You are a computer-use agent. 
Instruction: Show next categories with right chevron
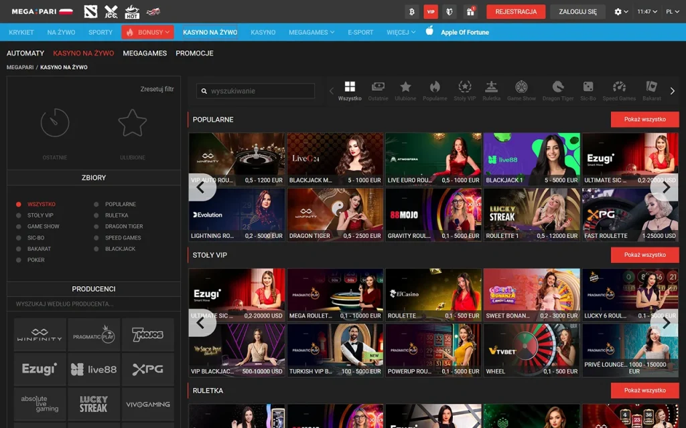(673, 91)
